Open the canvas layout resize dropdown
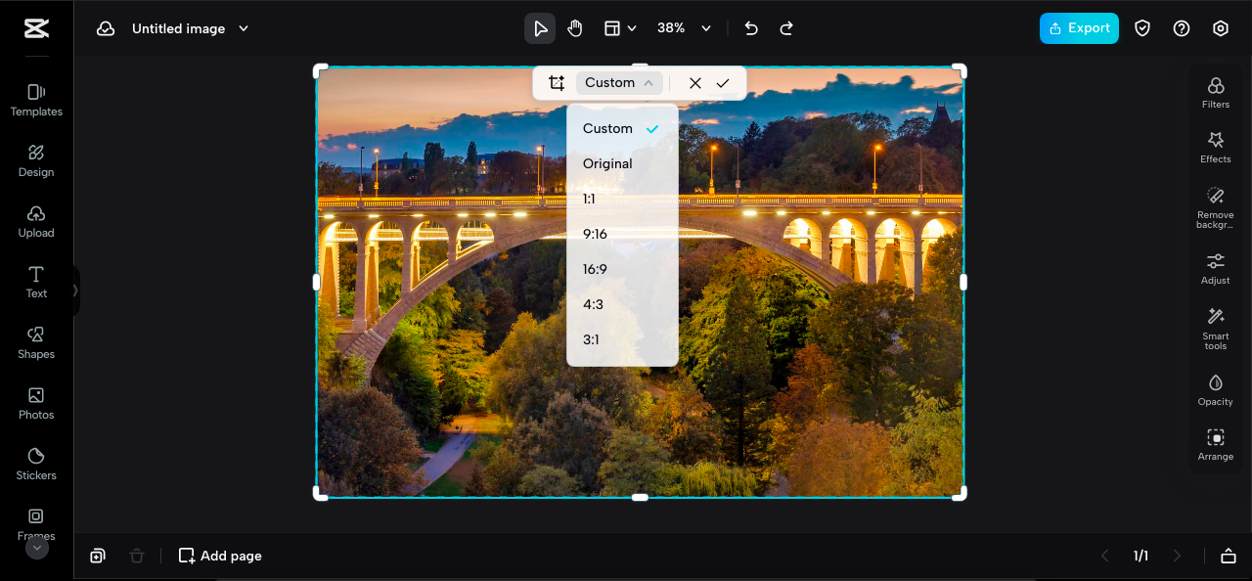The image size is (1252, 581). 620,28
